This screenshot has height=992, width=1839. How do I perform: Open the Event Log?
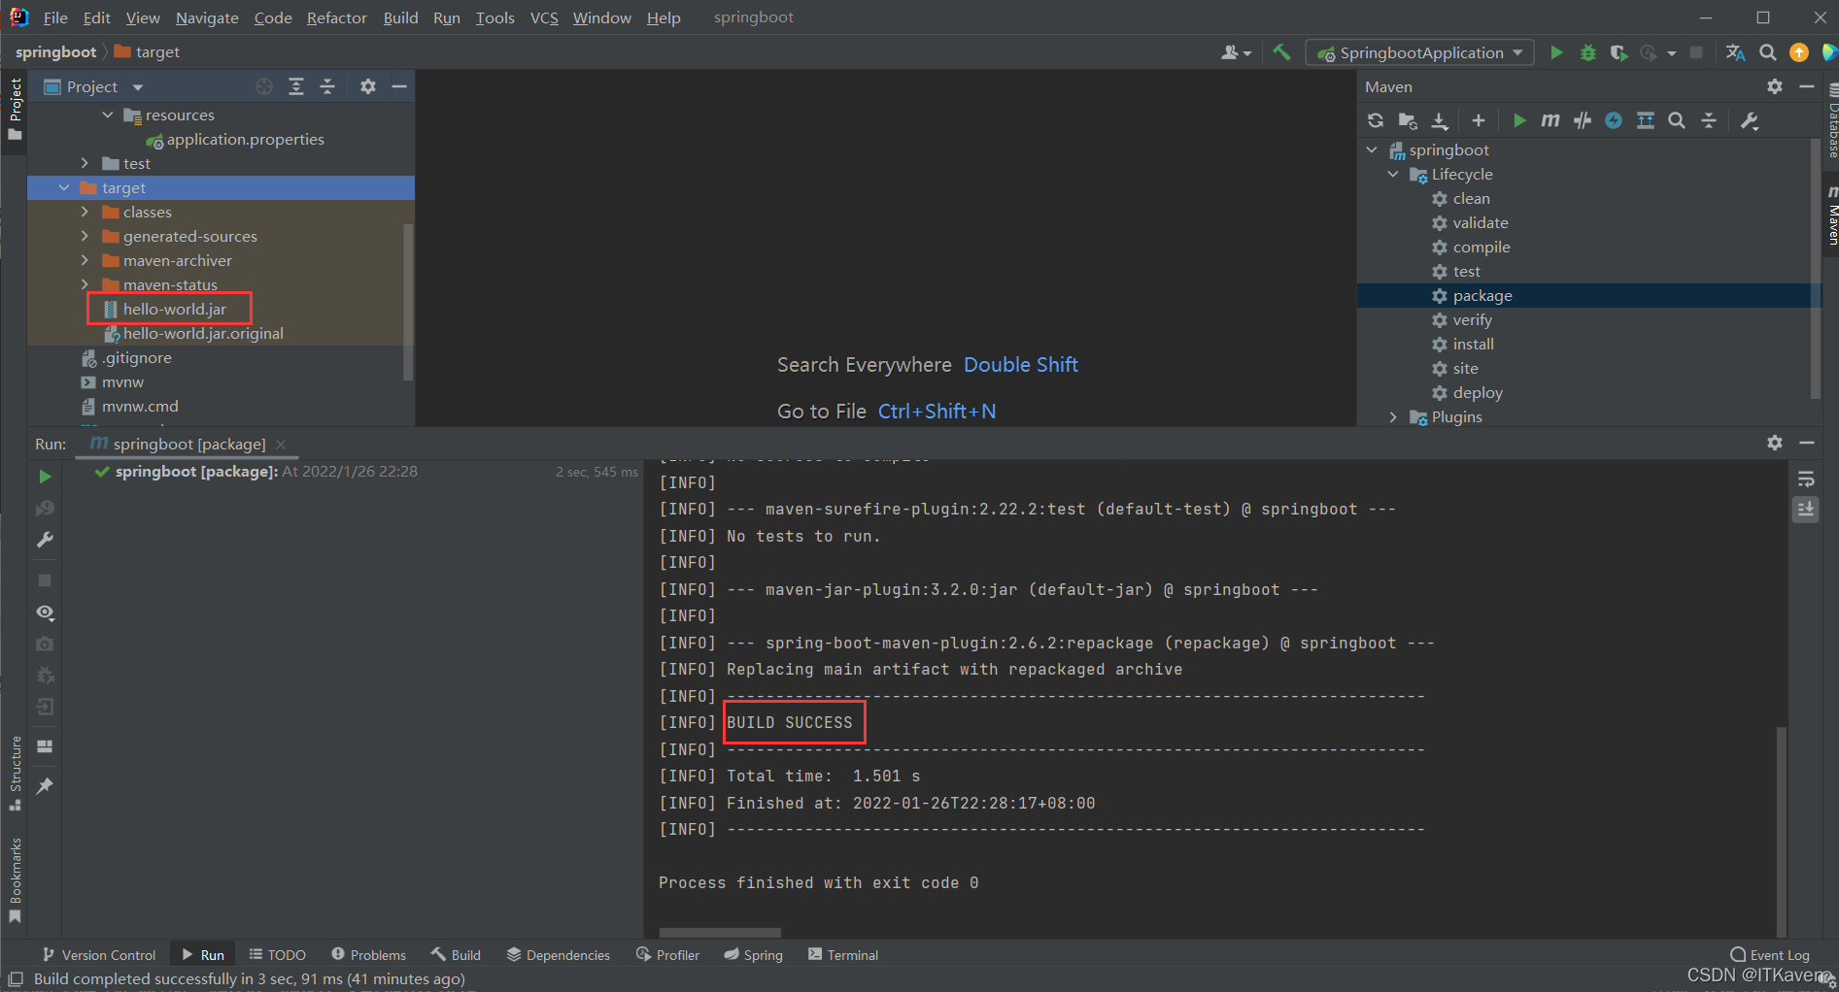pos(1770,955)
